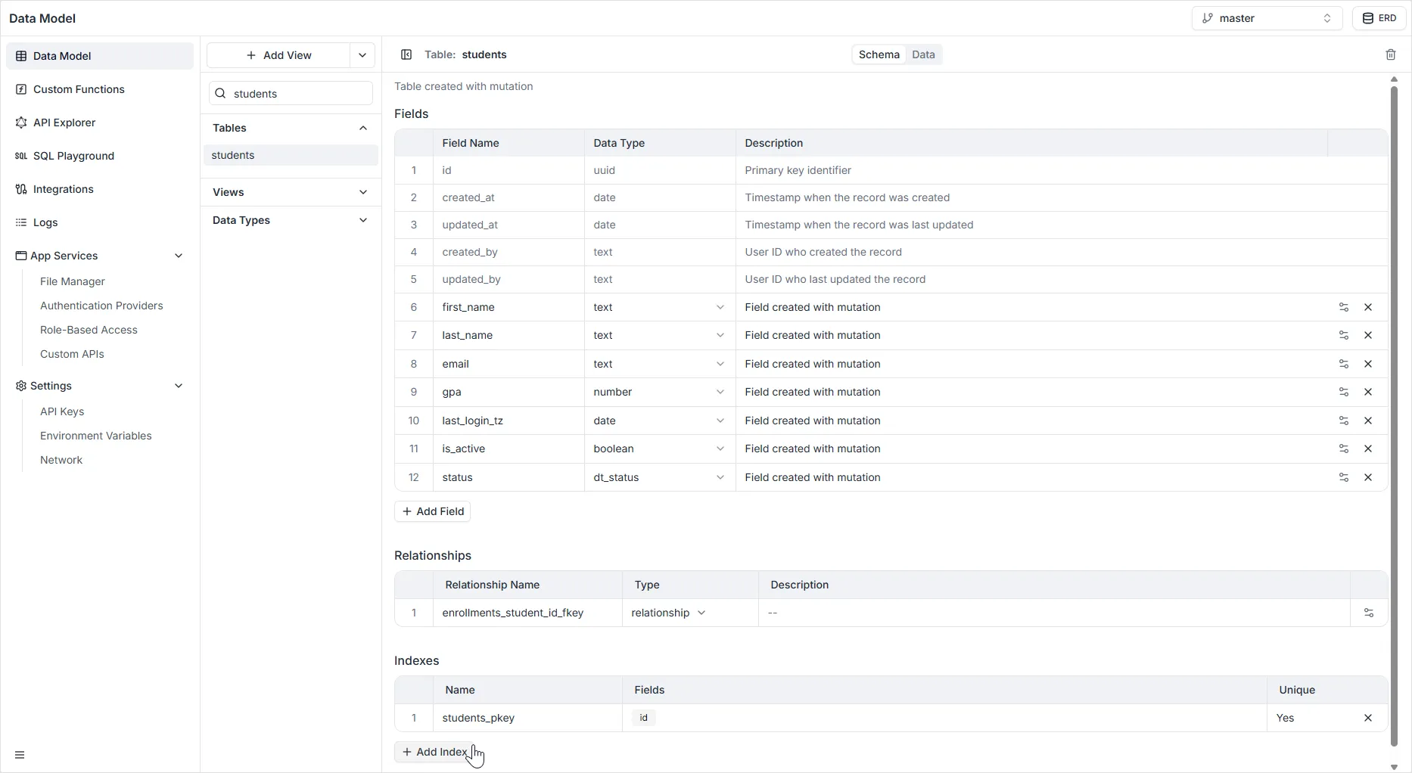Switch to the Schema tab

879,54
